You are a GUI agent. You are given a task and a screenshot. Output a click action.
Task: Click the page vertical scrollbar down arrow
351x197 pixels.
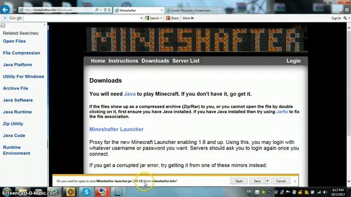349,181
